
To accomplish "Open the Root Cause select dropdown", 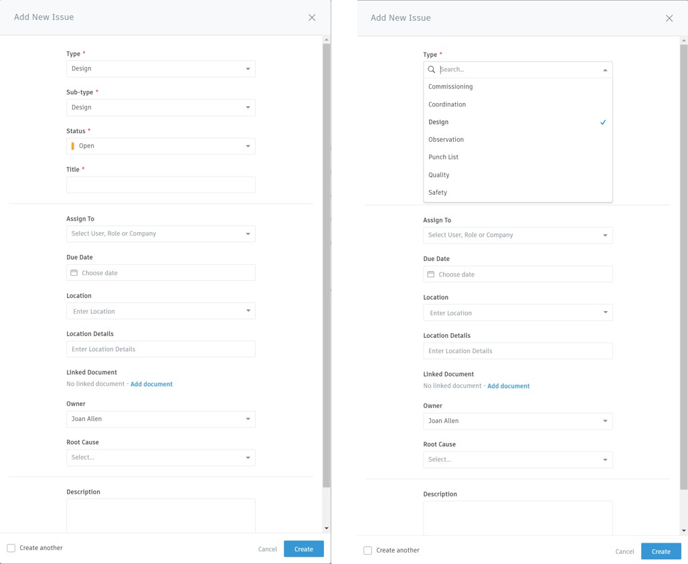I will 161,458.
